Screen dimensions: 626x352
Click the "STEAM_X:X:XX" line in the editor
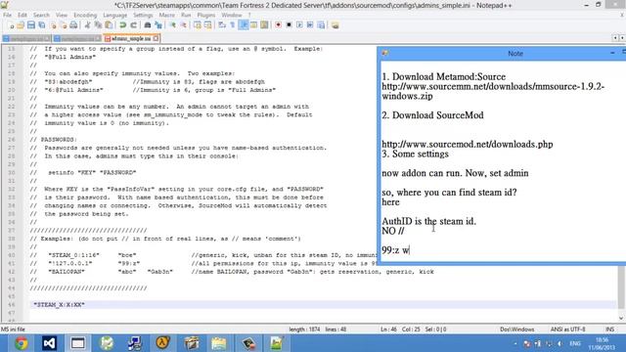tap(59, 304)
